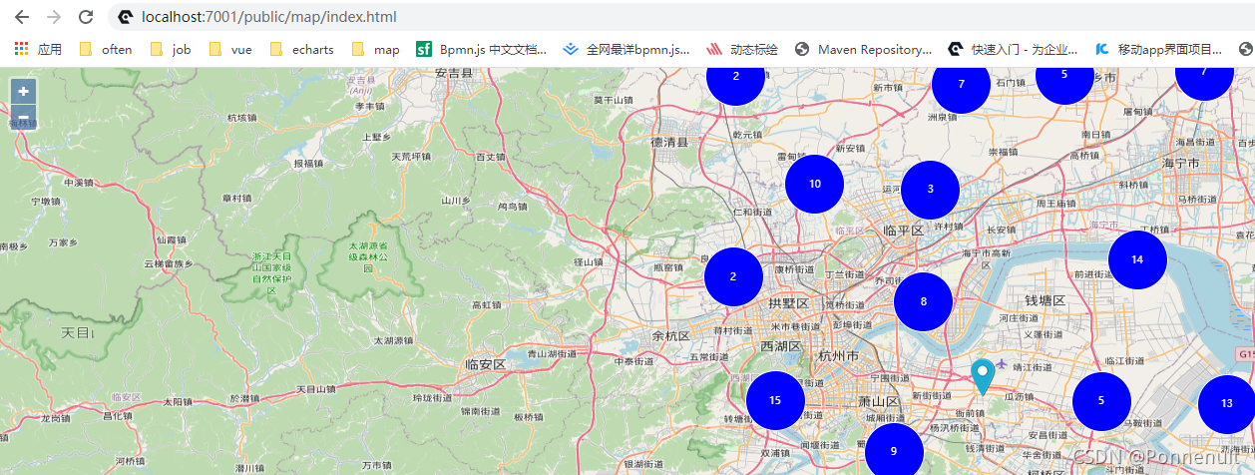Click the 钱塘区 label on map
Image resolution: width=1255 pixels, height=475 pixels.
[1046, 300]
